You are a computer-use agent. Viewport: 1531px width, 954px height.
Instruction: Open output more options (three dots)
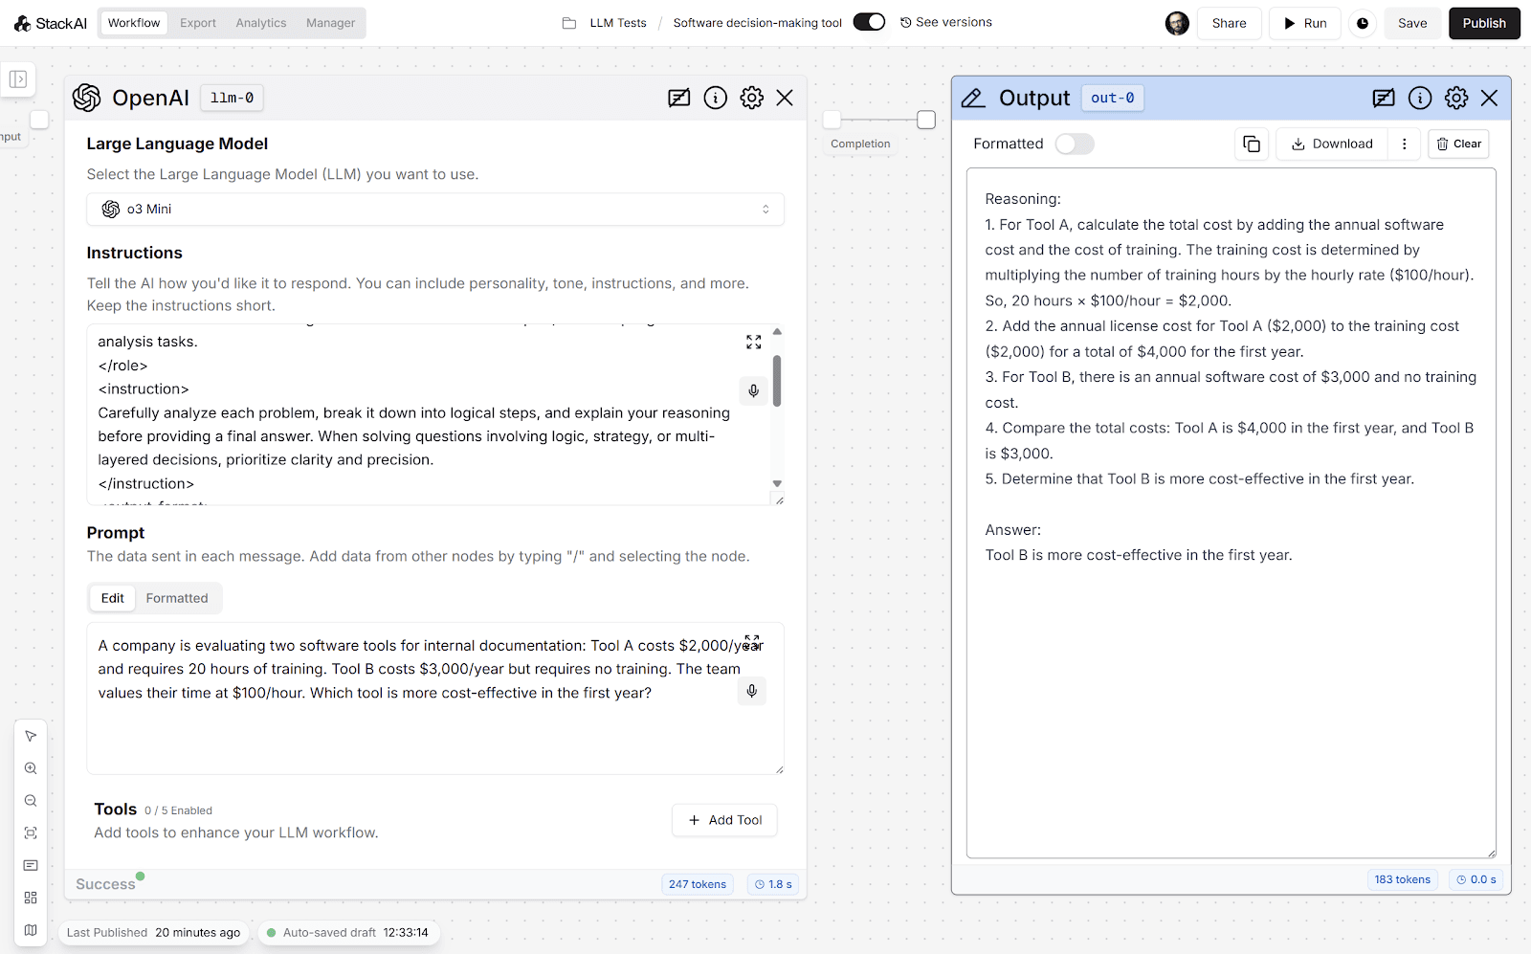coord(1404,144)
